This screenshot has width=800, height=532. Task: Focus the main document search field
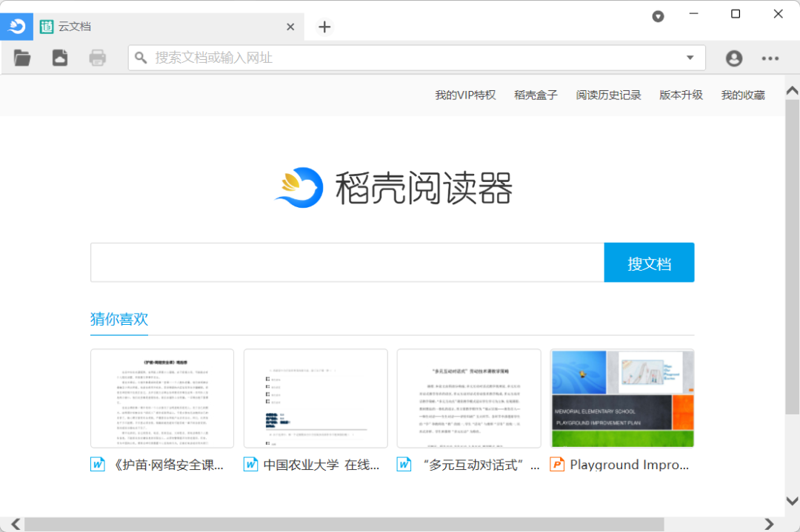pos(347,263)
